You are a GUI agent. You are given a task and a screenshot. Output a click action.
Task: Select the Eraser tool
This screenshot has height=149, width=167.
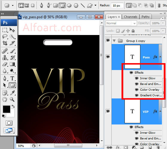(5, 64)
